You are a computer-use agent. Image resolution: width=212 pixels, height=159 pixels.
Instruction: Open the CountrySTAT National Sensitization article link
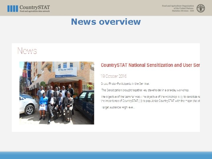click(150, 65)
